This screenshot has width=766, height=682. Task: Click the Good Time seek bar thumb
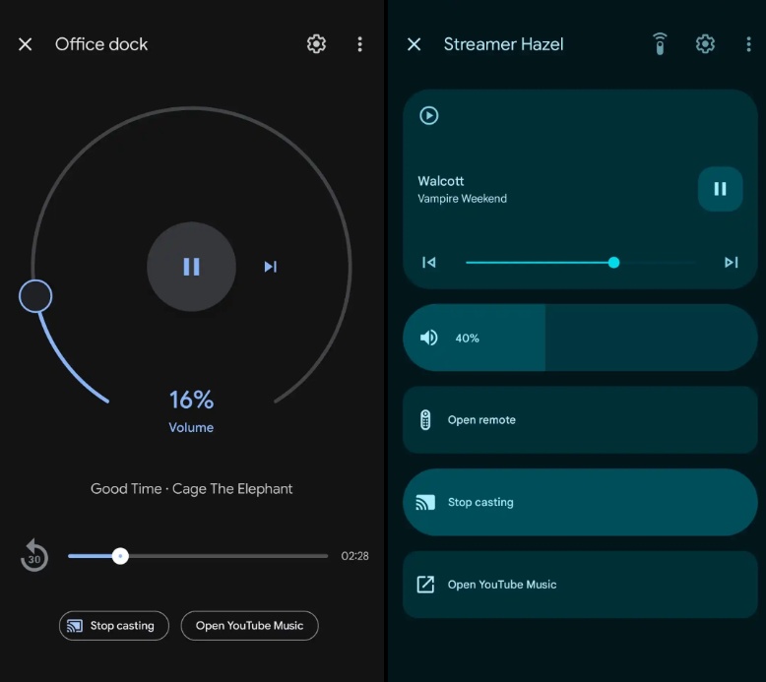coord(120,556)
